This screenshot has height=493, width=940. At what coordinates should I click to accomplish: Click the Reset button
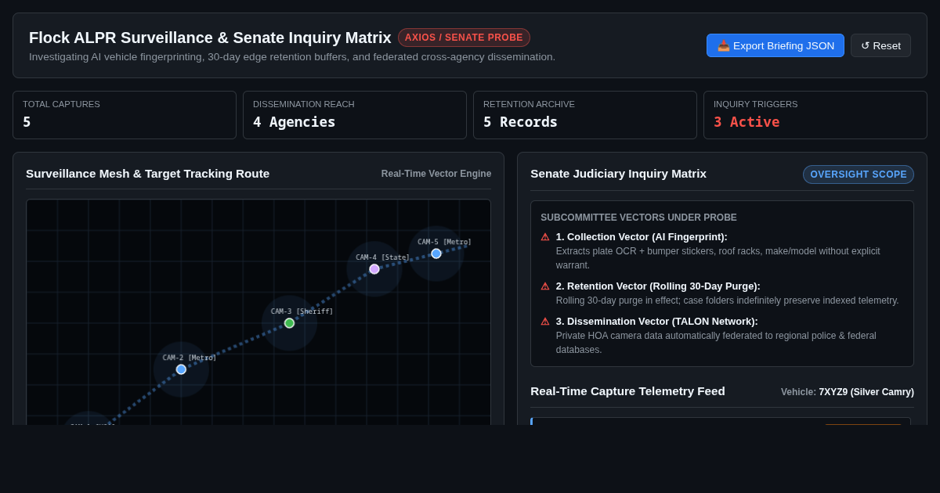[x=880, y=45]
